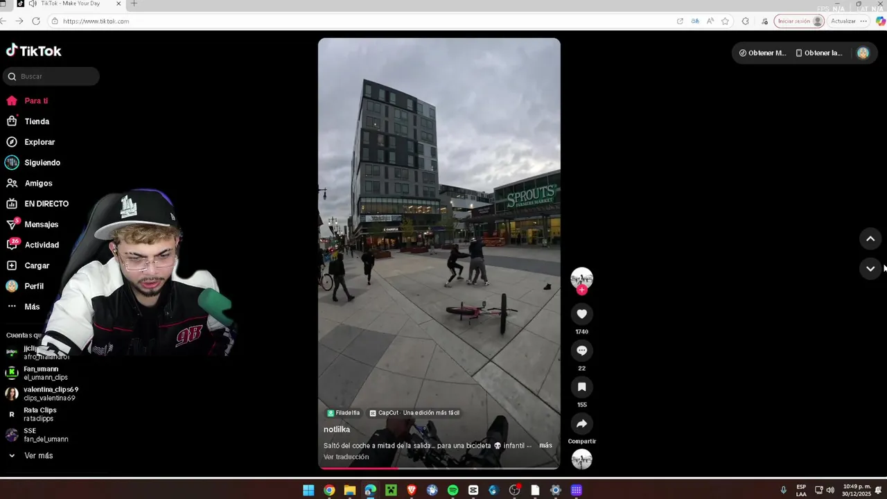The width and height of the screenshot is (887, 499).
Task: Expand suggested accounts with 'Ver más'
Action: [x=31, y=456]
